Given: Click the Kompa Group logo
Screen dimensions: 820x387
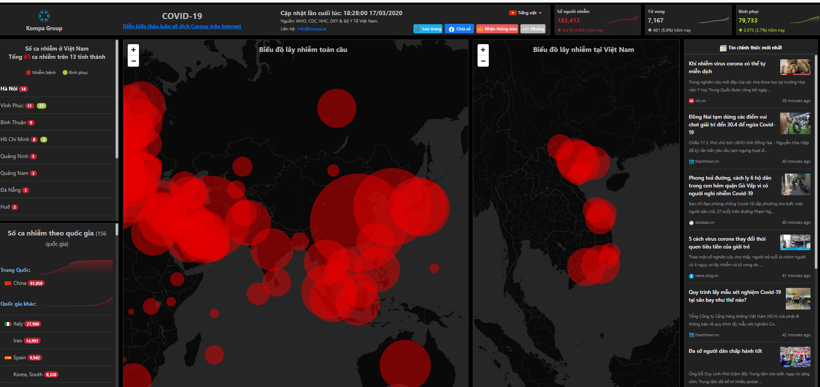Looking at the screenshot, I should (x=44, y=16).
